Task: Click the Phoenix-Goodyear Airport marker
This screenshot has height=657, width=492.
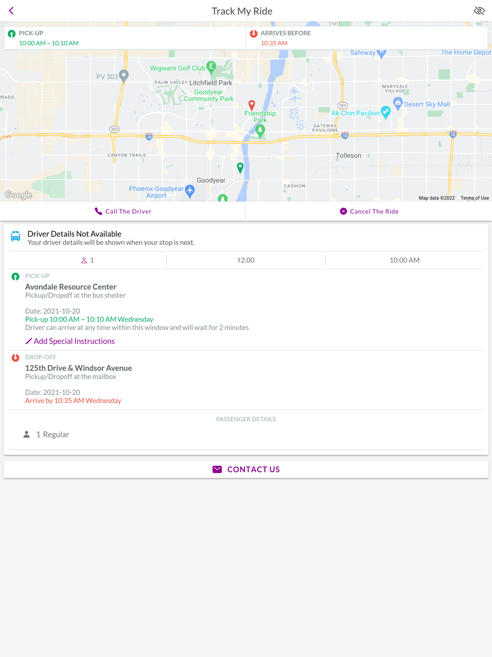Action: (190, 191)
